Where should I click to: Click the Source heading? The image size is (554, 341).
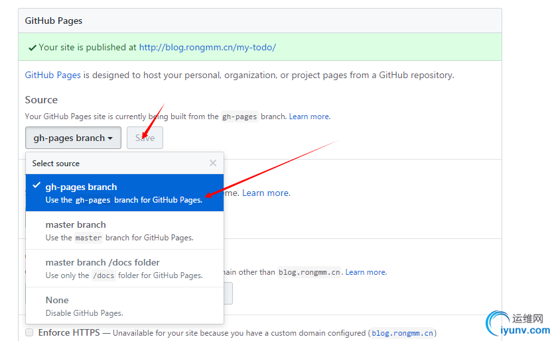(x=41, y=100)
